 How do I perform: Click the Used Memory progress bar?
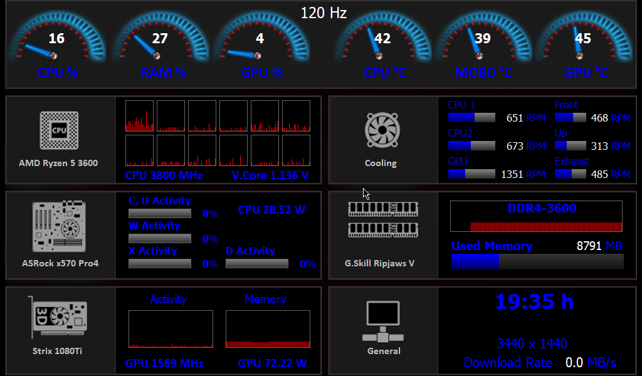point(537,261)
